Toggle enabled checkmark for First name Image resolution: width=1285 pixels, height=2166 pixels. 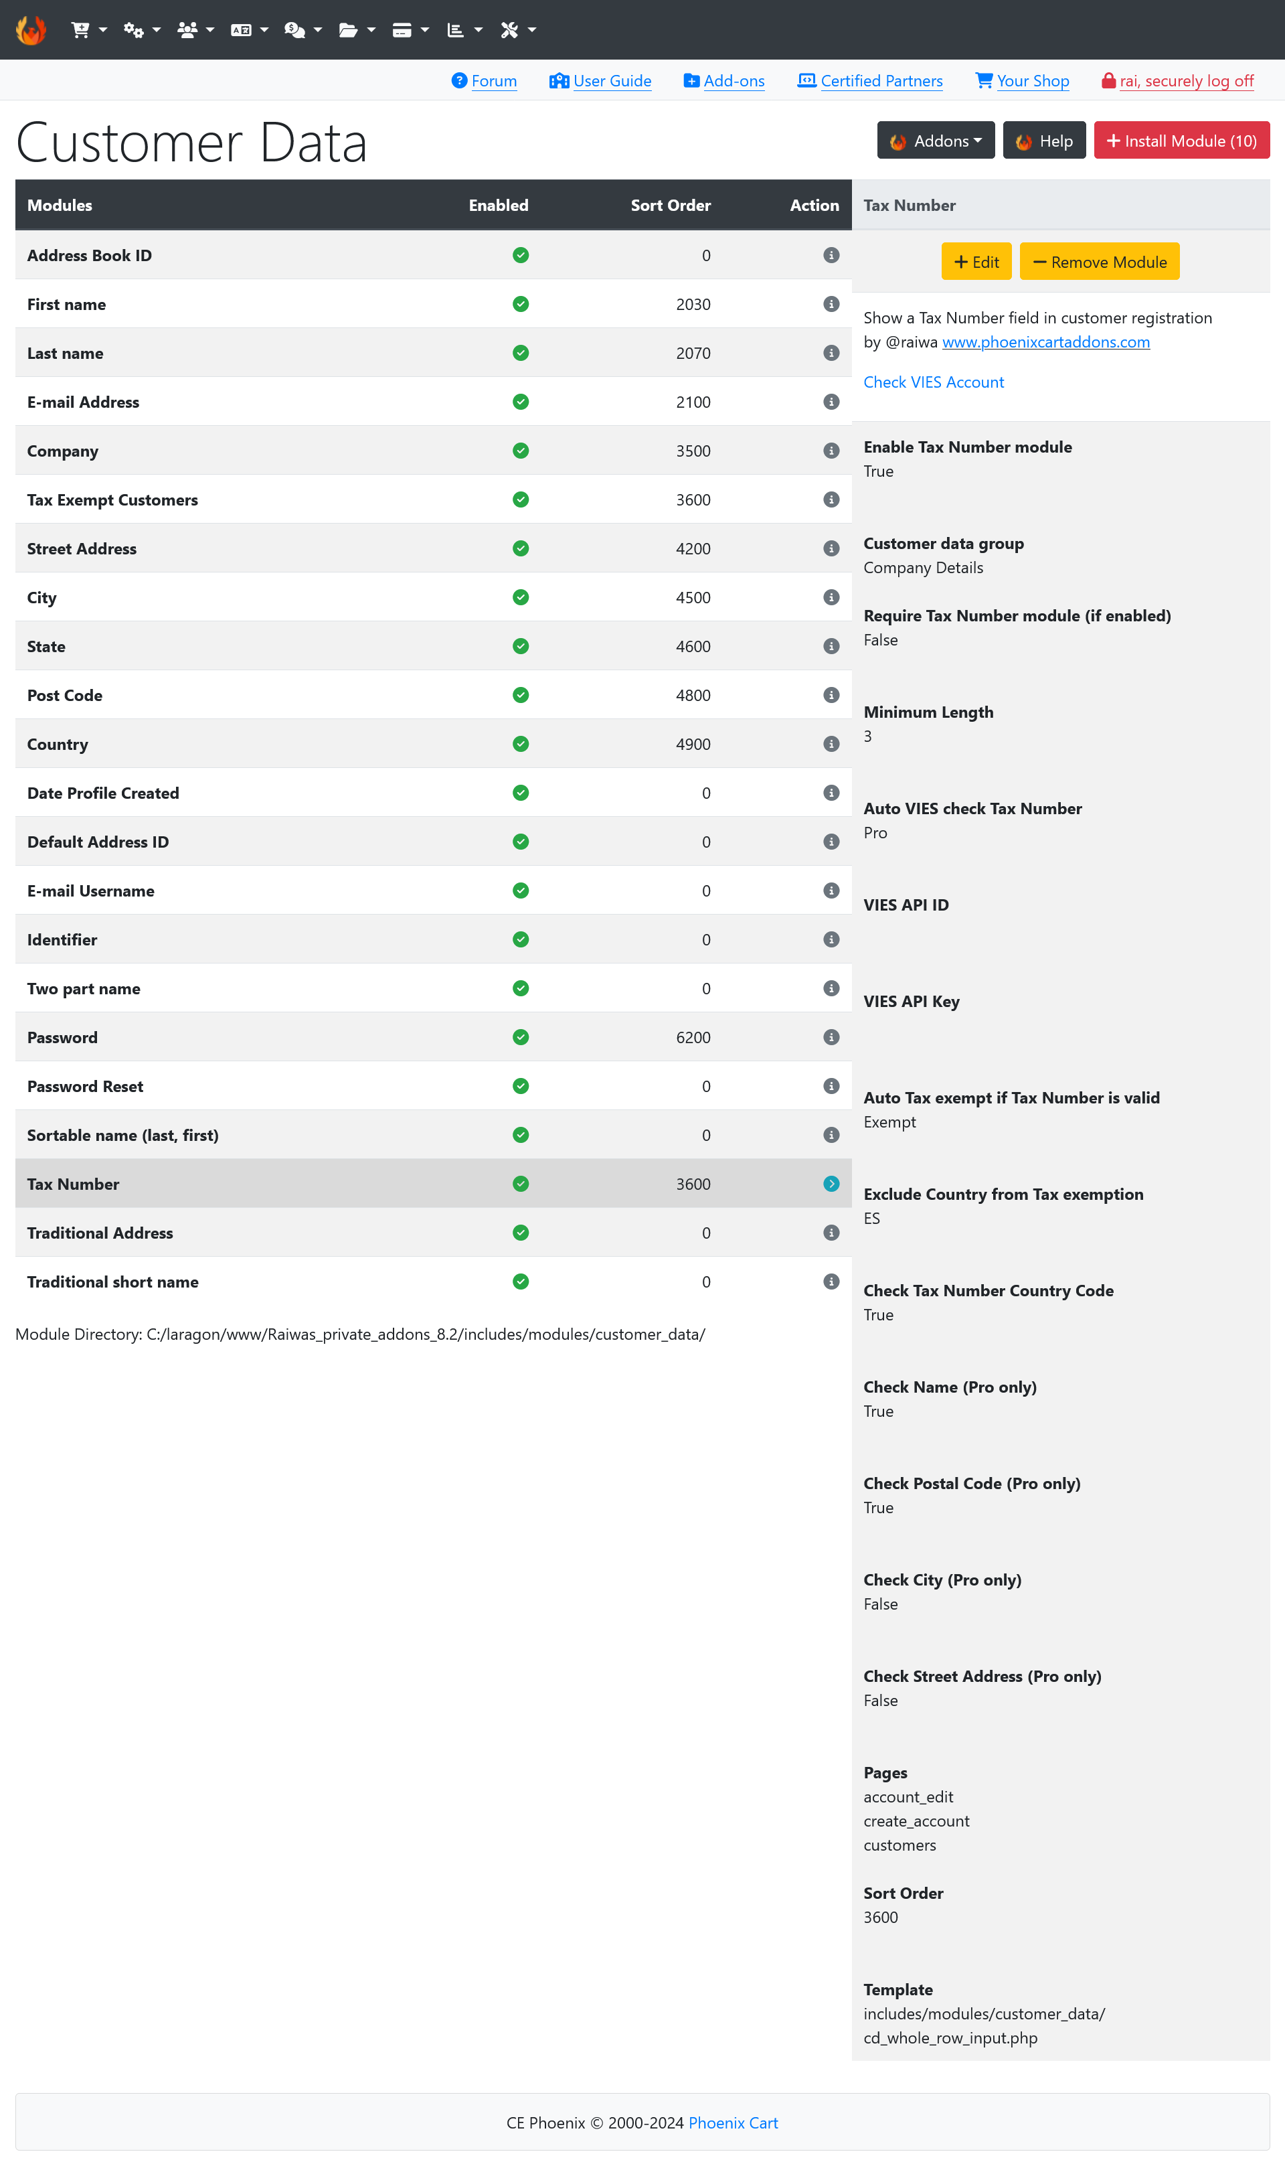click(521, 304)
